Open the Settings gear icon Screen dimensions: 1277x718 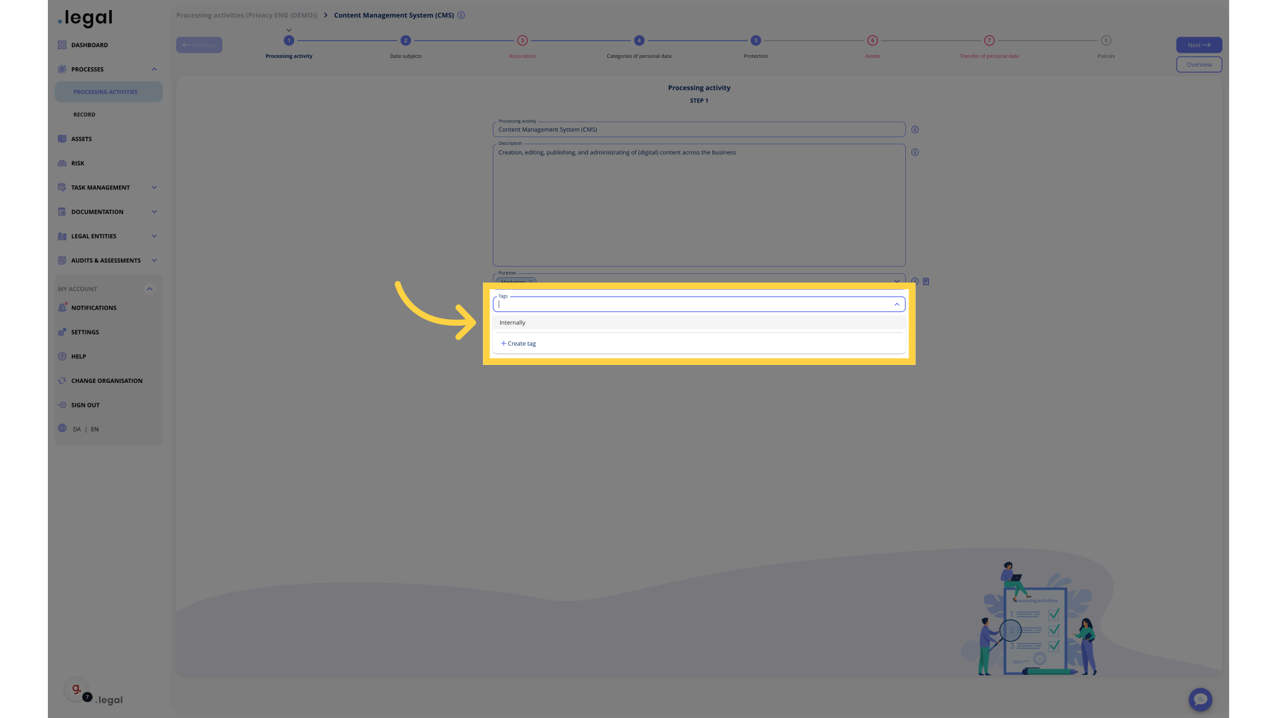(62, 332)
